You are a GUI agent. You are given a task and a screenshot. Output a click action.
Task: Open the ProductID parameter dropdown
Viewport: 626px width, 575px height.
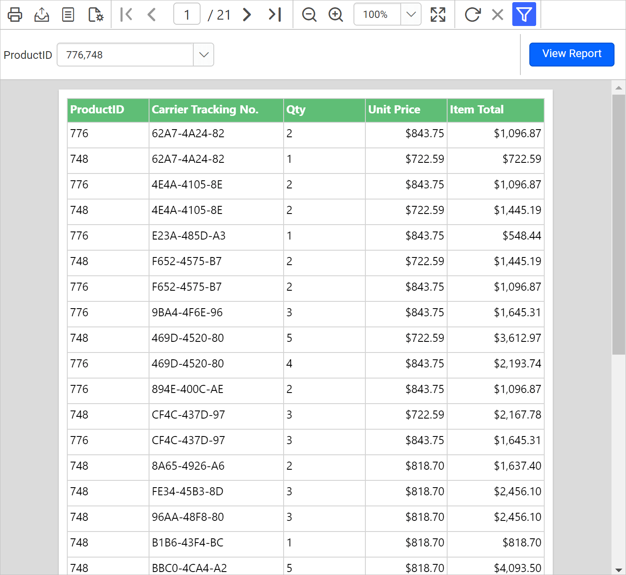click(x=204, y=55)
